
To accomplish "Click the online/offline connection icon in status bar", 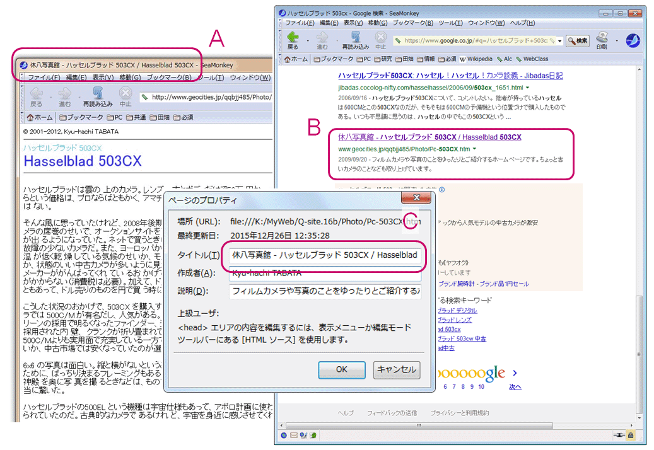I will coord(619,436).
